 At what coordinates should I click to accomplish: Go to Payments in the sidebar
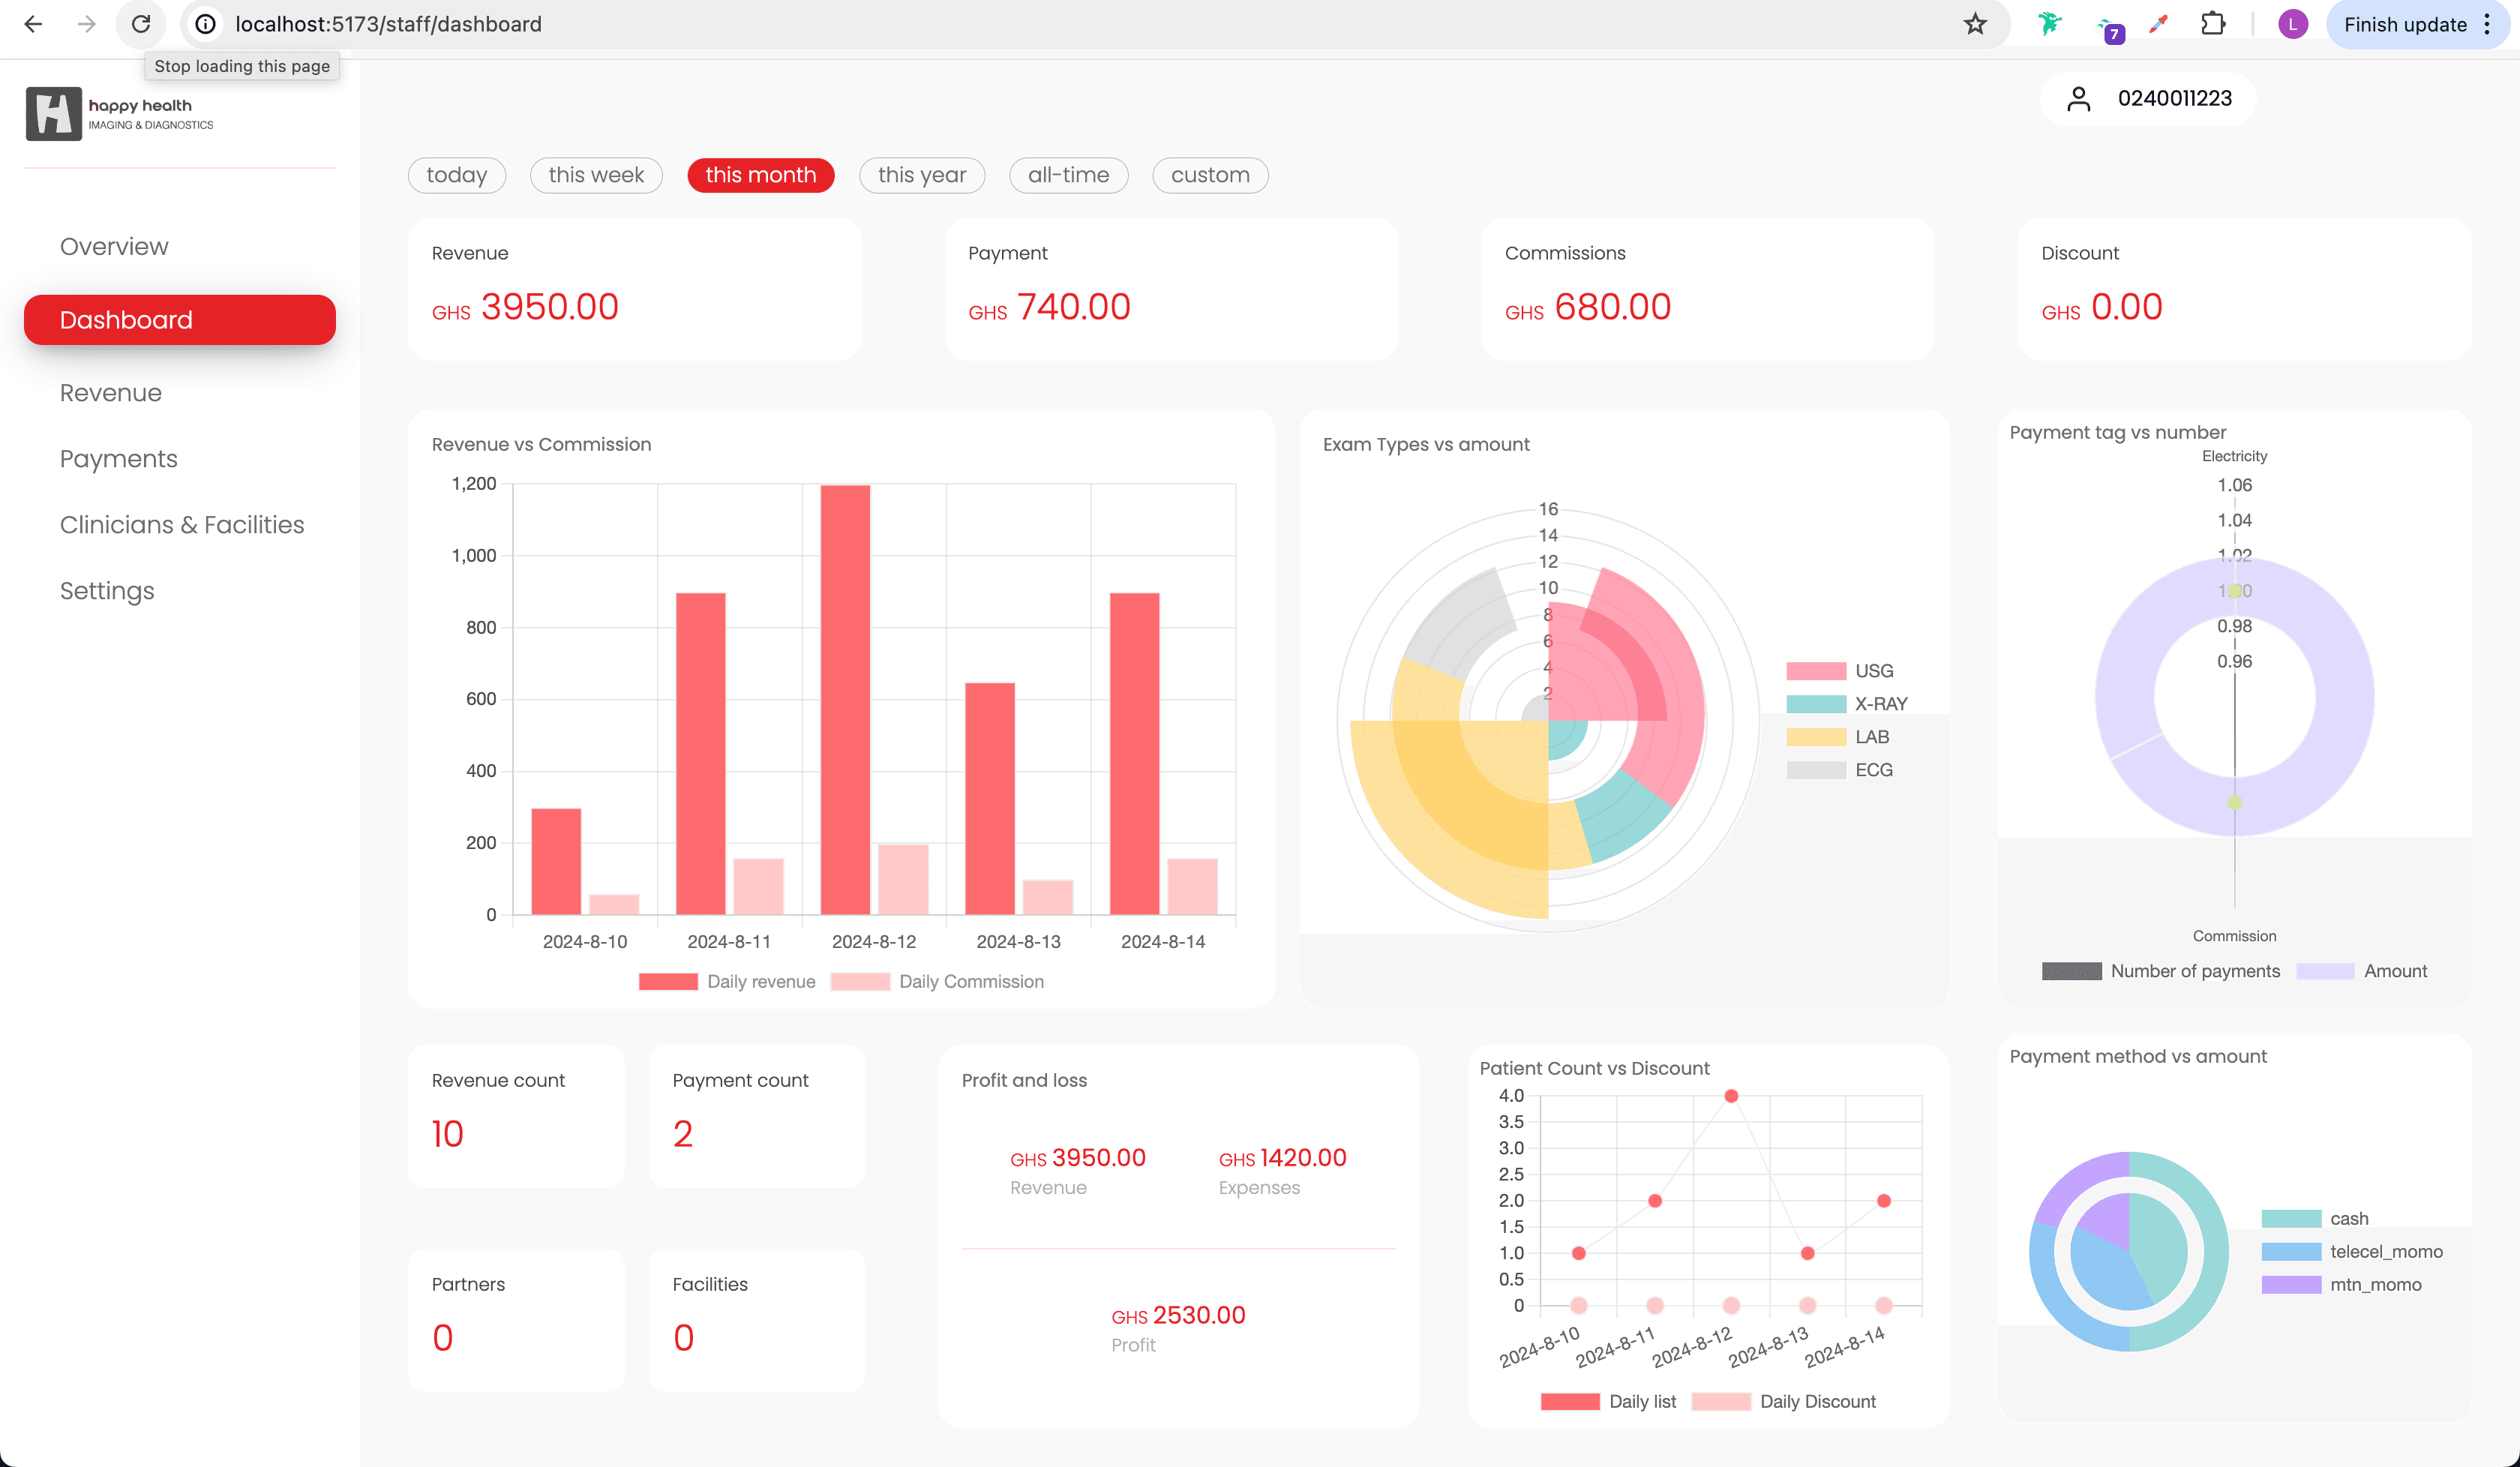(119, 459)
